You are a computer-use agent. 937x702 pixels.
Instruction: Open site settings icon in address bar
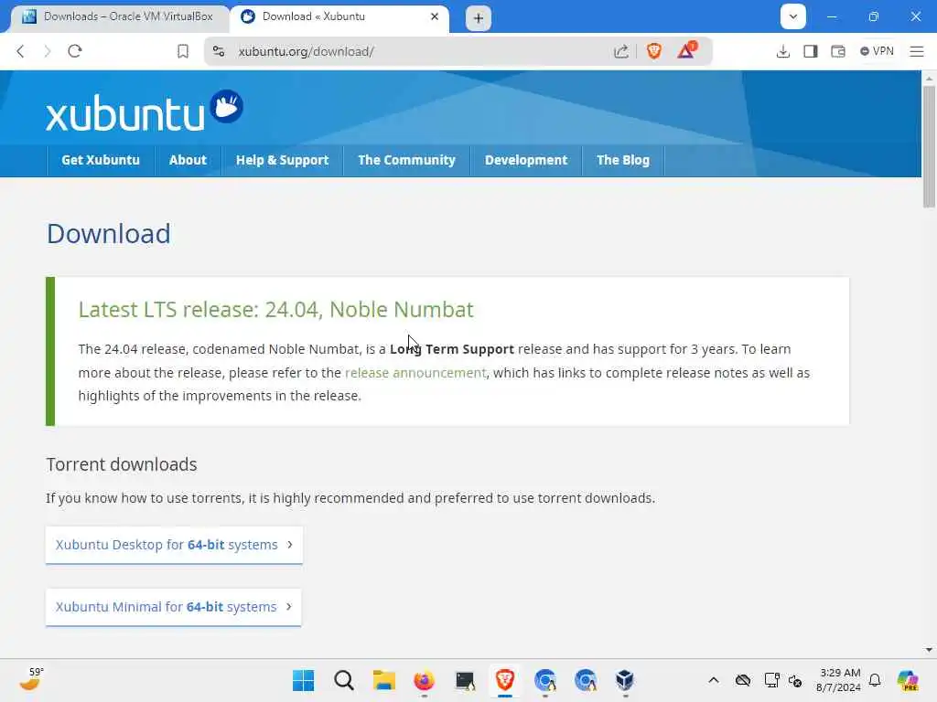[219, 51]
